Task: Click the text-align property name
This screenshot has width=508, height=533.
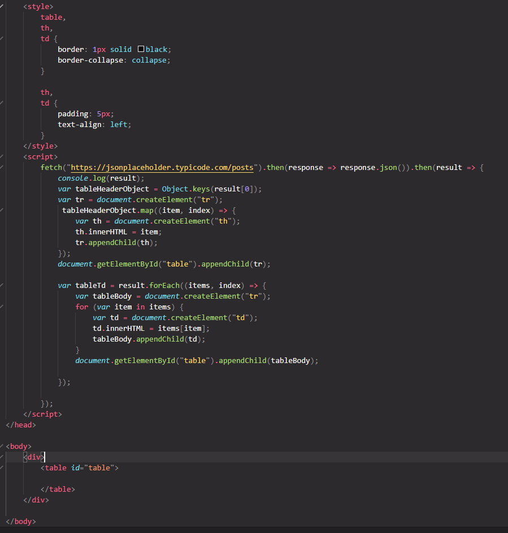Action: point(80,124)
